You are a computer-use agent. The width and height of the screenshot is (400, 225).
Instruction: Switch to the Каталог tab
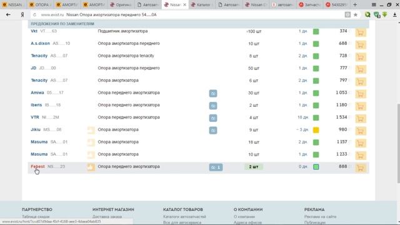(201, 4)
